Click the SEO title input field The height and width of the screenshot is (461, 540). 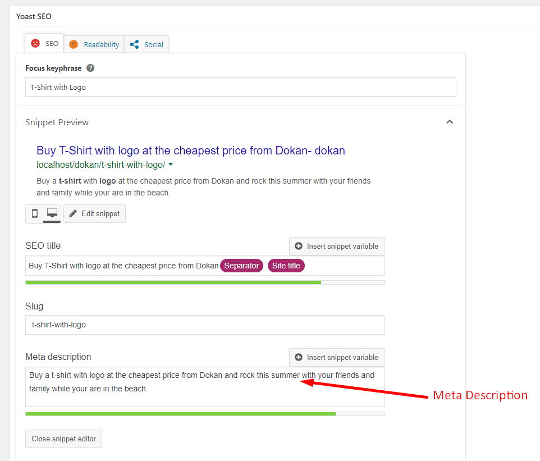pos(204,266)
